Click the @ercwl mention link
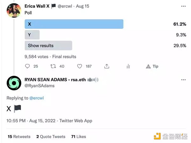 point(36,98)
